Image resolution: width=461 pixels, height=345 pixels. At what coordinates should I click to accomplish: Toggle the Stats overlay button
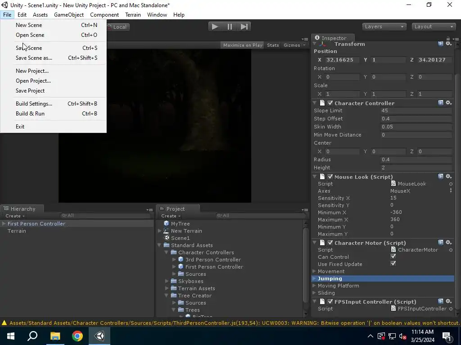click(273, 45)
